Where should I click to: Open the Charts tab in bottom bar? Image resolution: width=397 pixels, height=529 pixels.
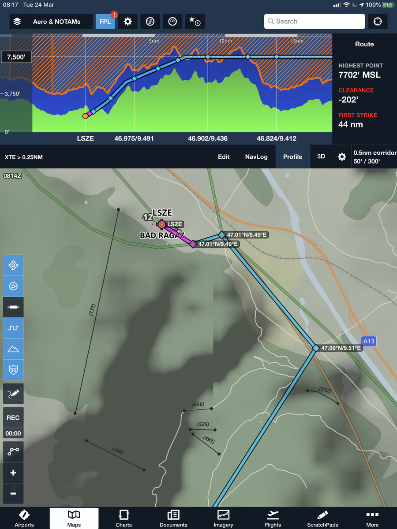coord(124,518)
